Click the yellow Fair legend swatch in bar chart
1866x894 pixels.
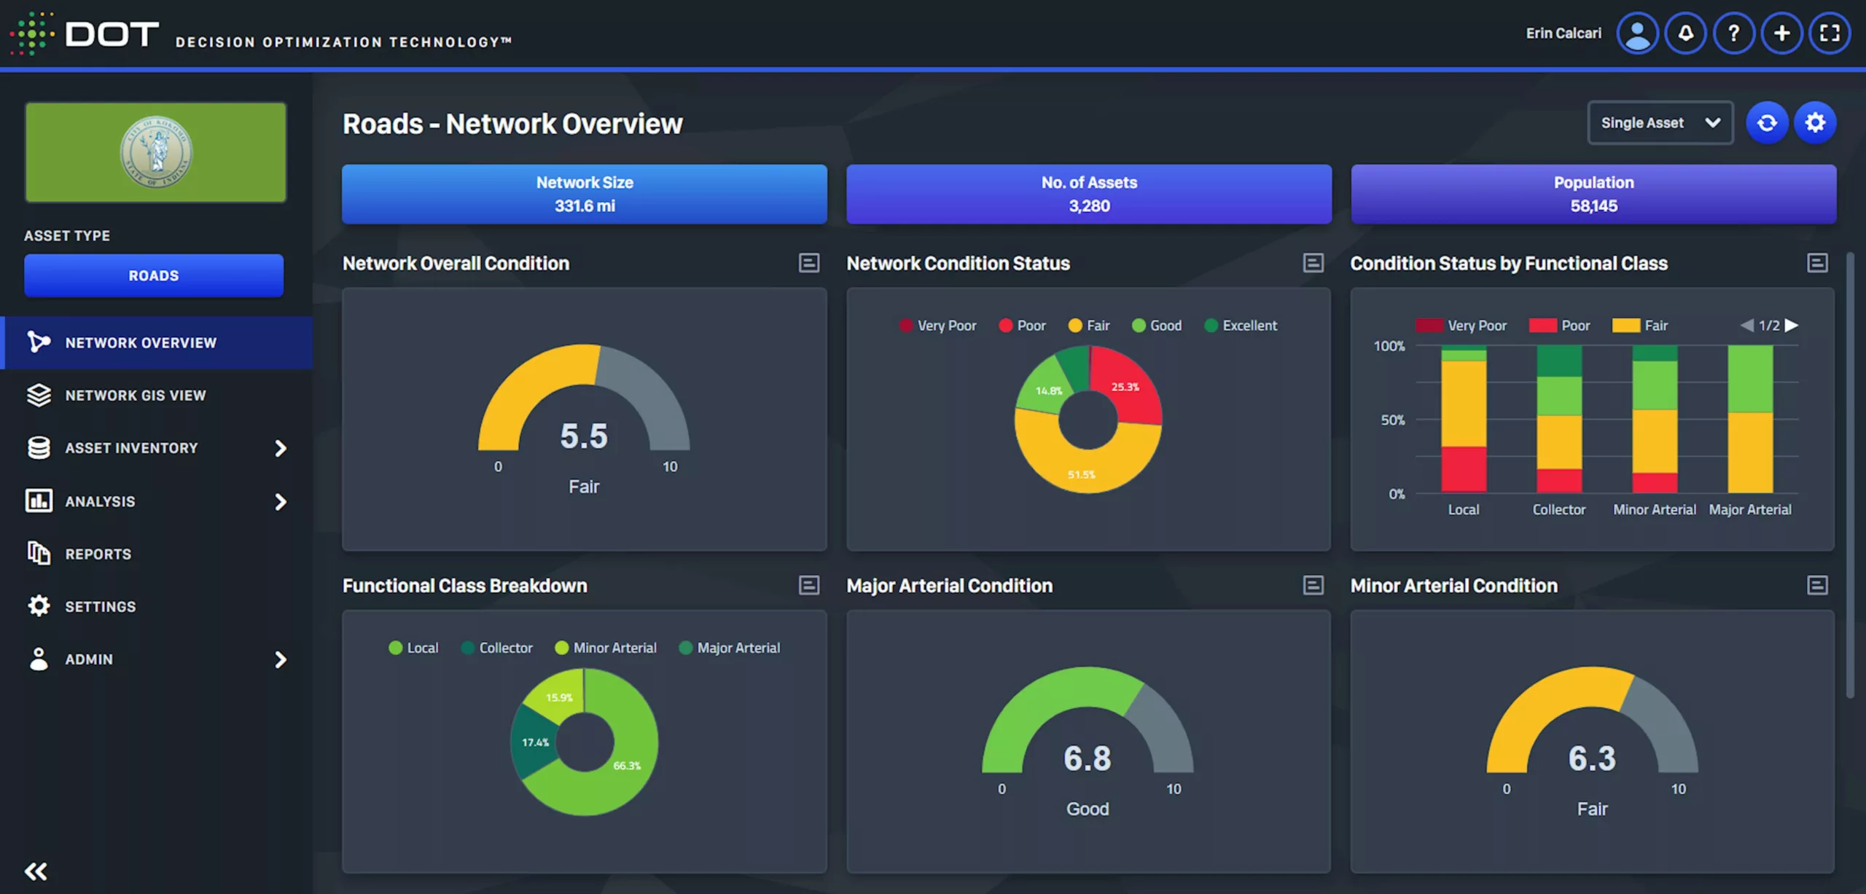point(1625,326)
